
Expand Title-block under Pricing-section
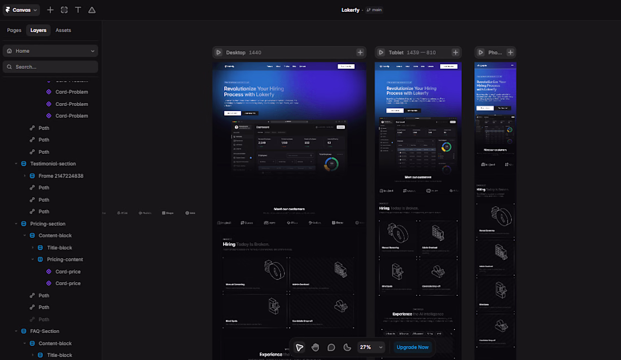point(33,248)
